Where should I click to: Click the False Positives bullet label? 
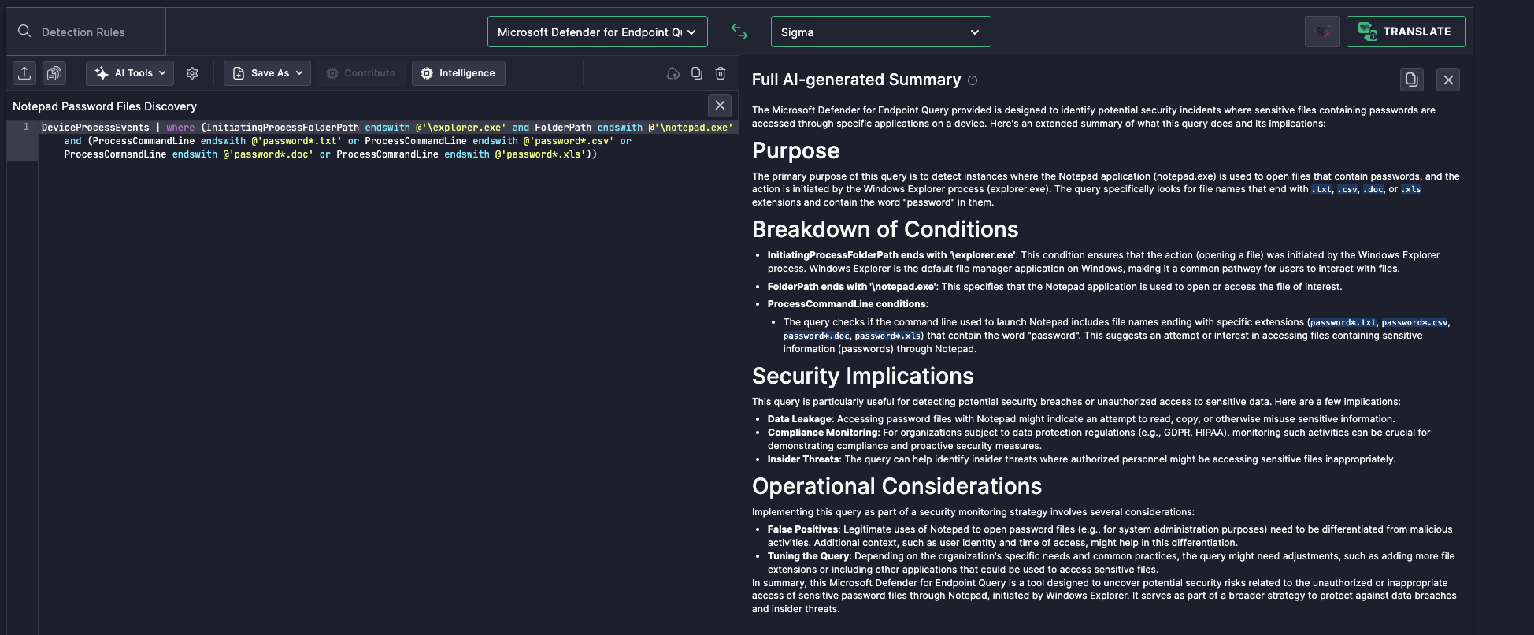[802, 529]
